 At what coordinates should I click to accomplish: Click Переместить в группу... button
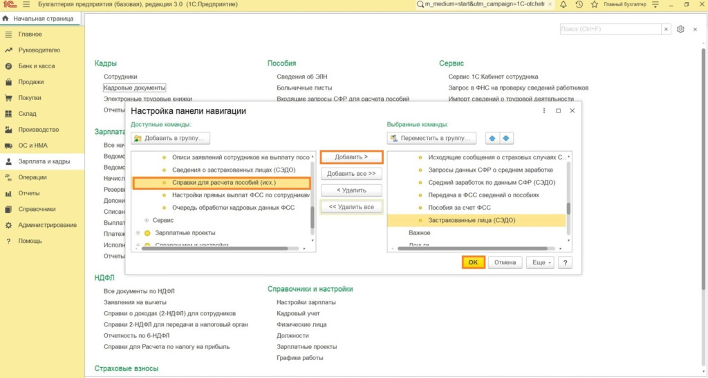(431, 139)
